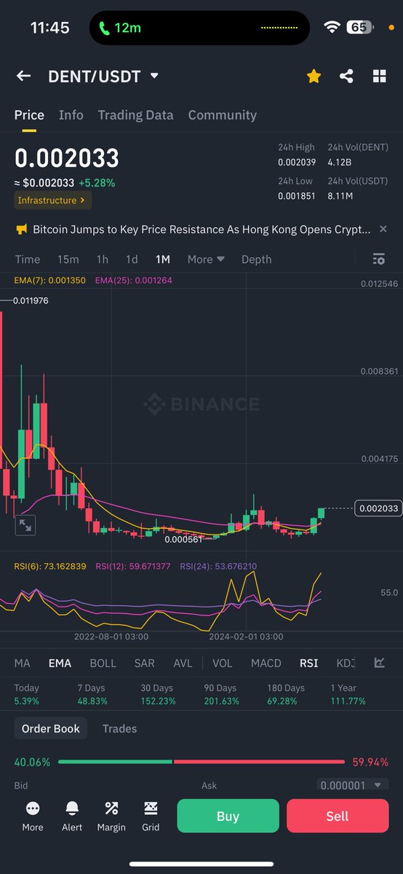Tap the red Sell button
Image resolution: width=403 pixels, height=874 pixels.
click(338, 816)
